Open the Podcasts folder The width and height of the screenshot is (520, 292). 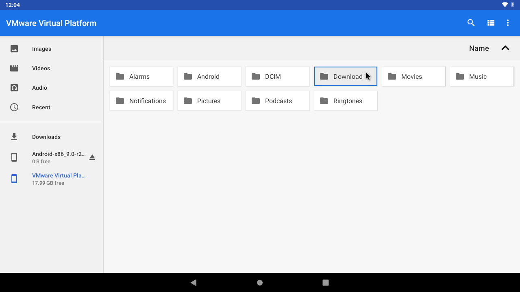pos(278,101)
